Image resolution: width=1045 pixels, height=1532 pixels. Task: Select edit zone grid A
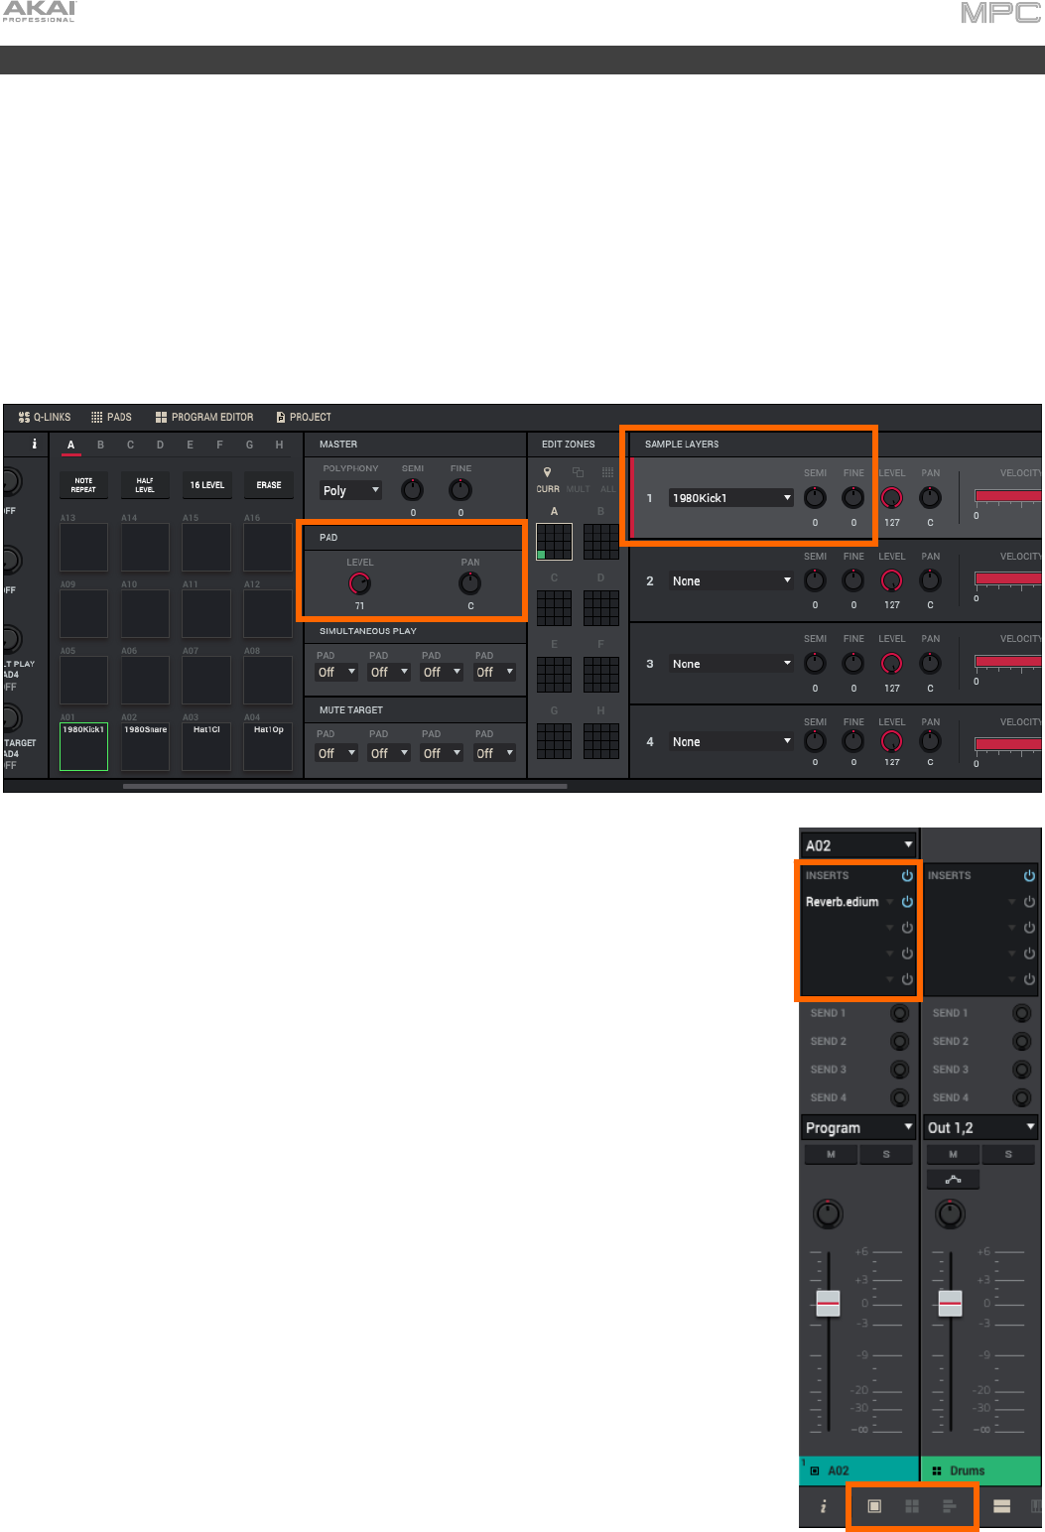coord(554,542)
